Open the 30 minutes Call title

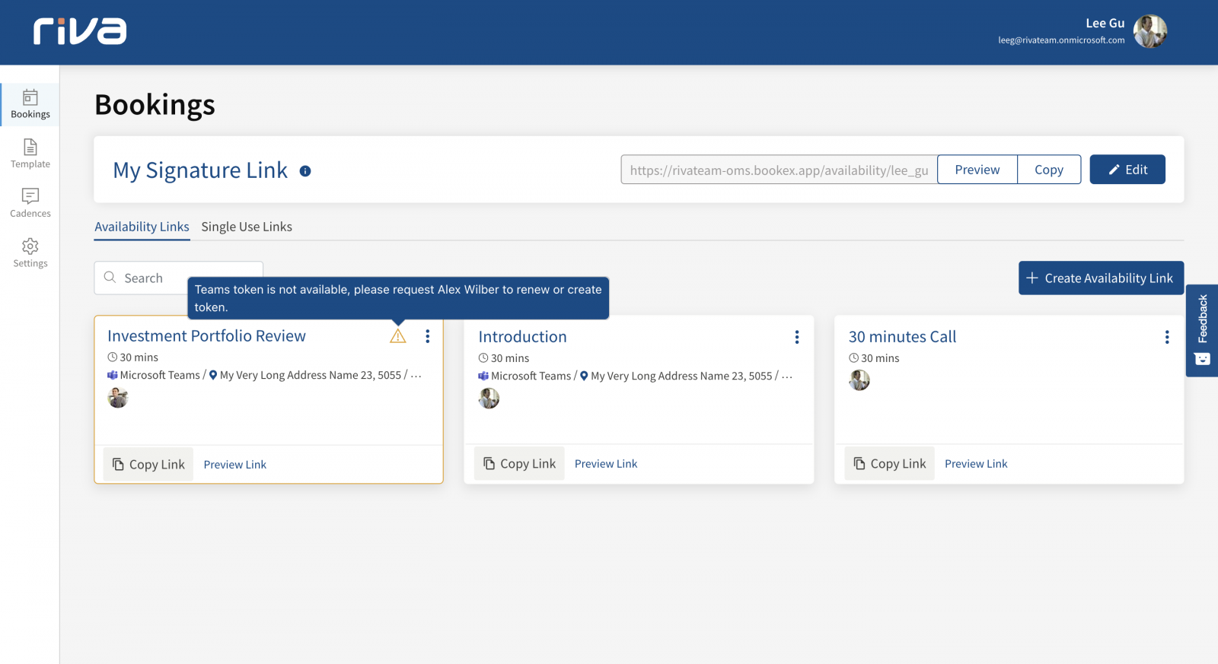[x=902, y=337]
